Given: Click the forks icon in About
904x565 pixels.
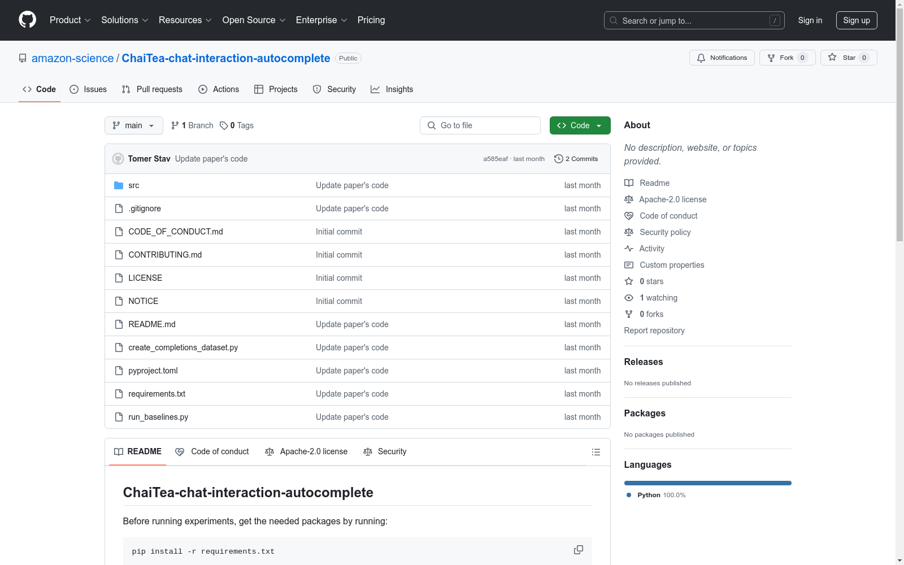Looking at the screenshot, I should point(629,314).
